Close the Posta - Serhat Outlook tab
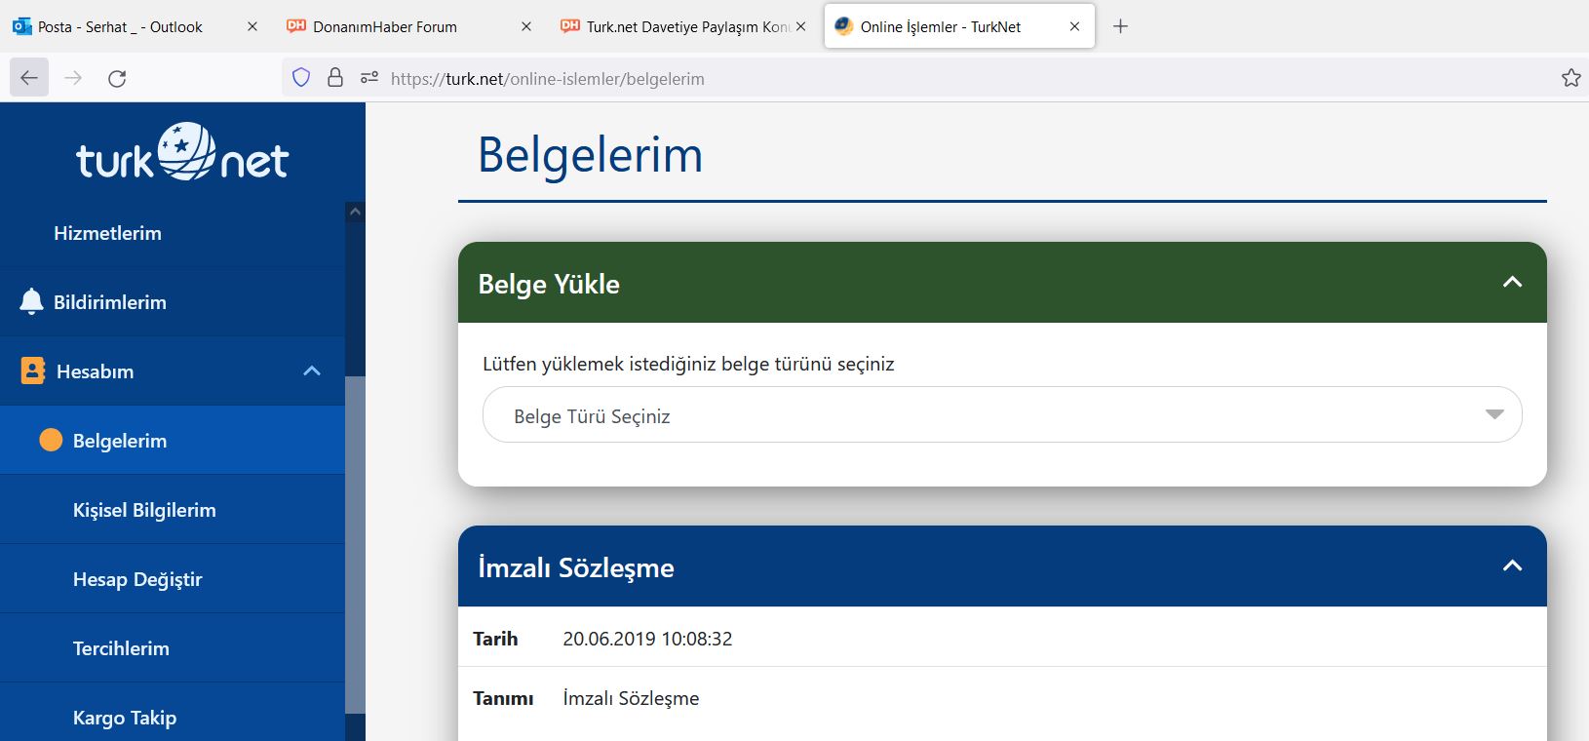Image resolution: width=1589 pixels, height=741 pixels. point(252,26)
